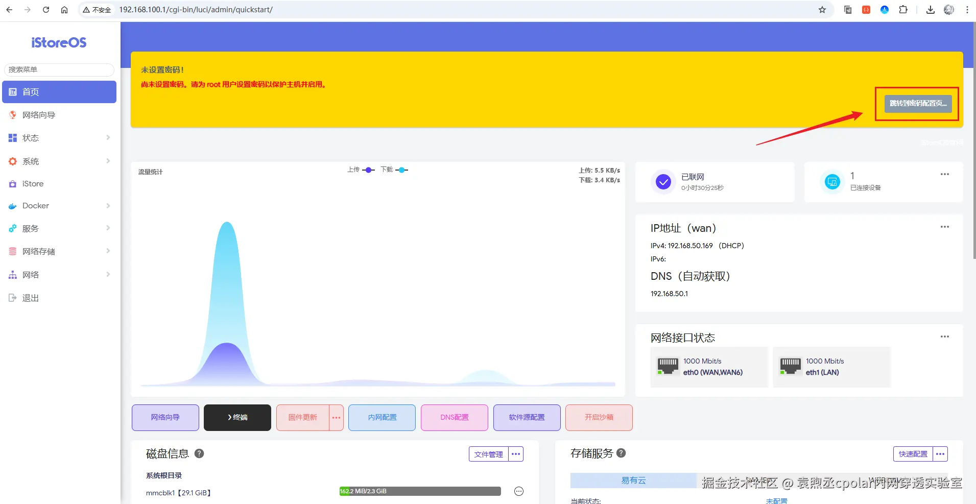Click 退出 to log out

coord(59,298)
